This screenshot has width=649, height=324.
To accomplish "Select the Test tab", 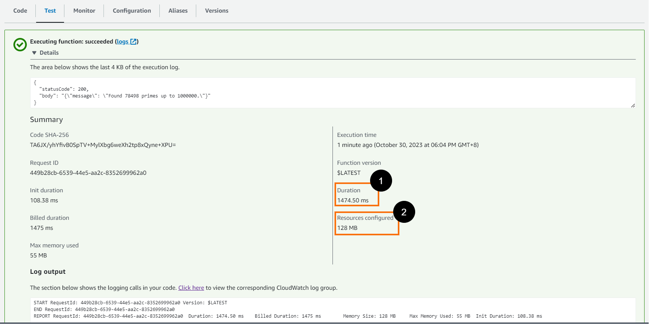I will 50,11.
